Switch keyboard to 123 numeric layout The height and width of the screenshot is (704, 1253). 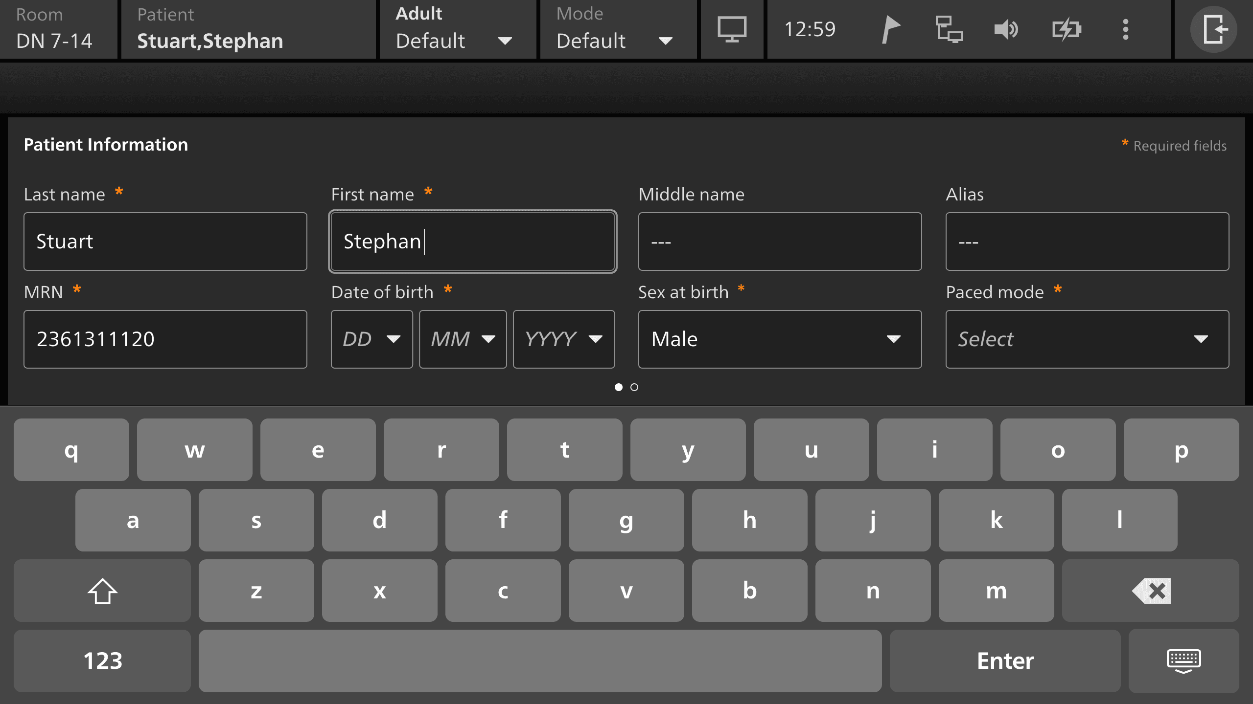pos(102,661)
